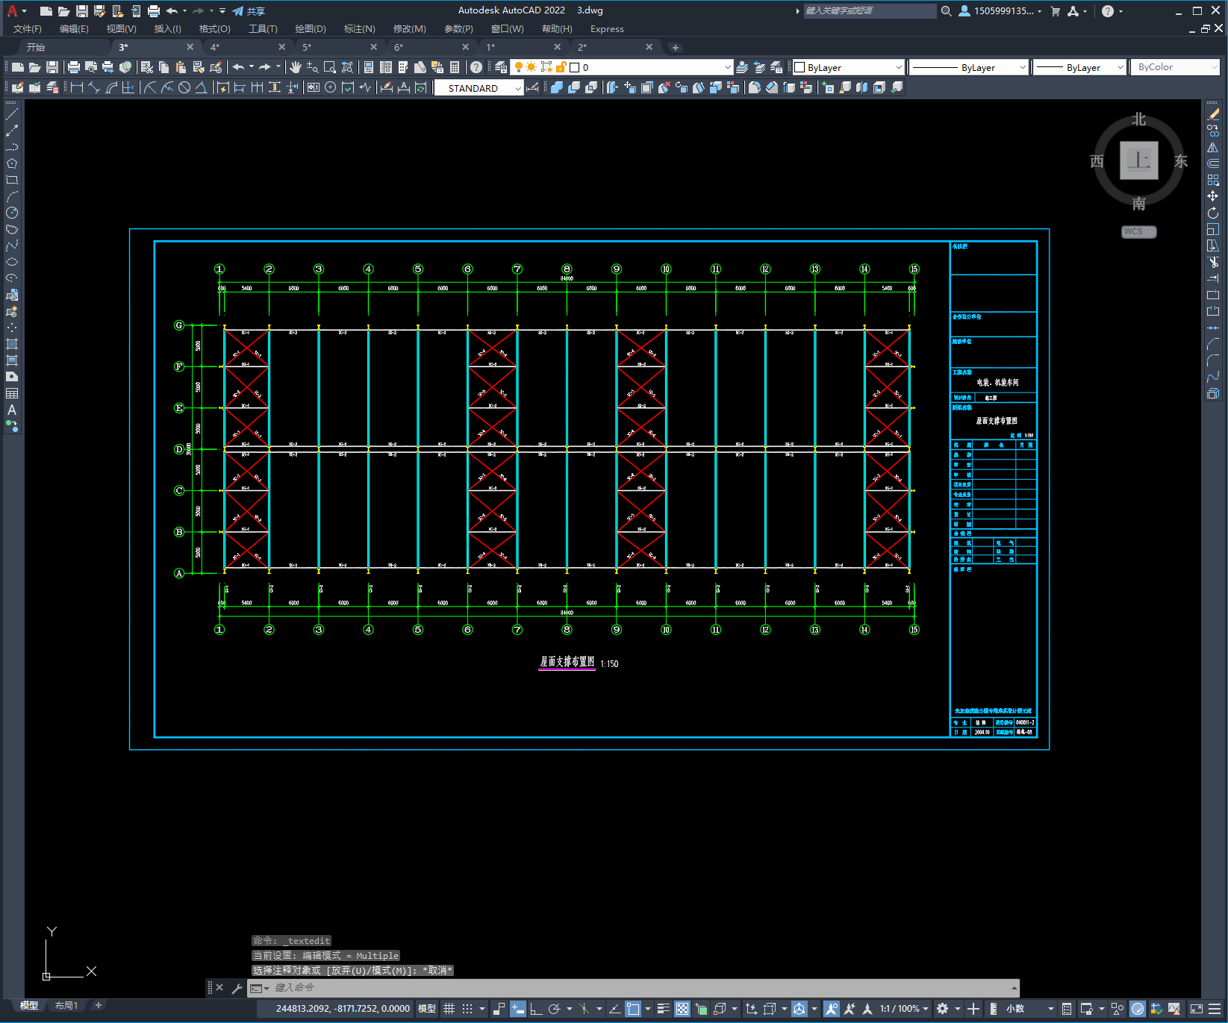Open the Customization menu icon in status bar
The image size is (1228, 1023).
(x=1215, y=1009)
